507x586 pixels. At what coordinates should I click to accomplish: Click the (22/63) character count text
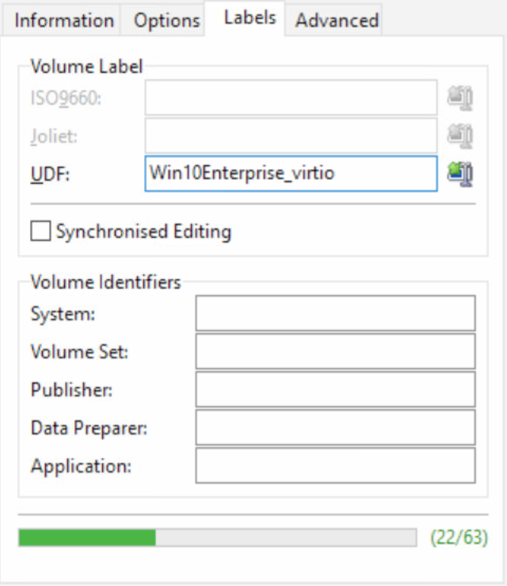coord(459,537)
